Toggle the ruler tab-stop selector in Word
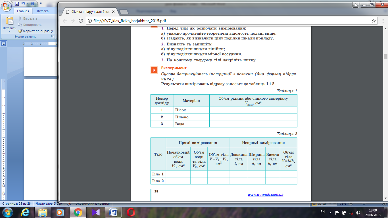Image resolution: width=388 pixels, height=218 pixels. pos(4,44)
